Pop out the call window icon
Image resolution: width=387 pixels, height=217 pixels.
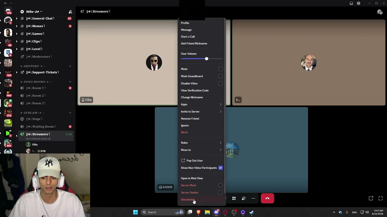pyautogui.click(x=371, y=198)
